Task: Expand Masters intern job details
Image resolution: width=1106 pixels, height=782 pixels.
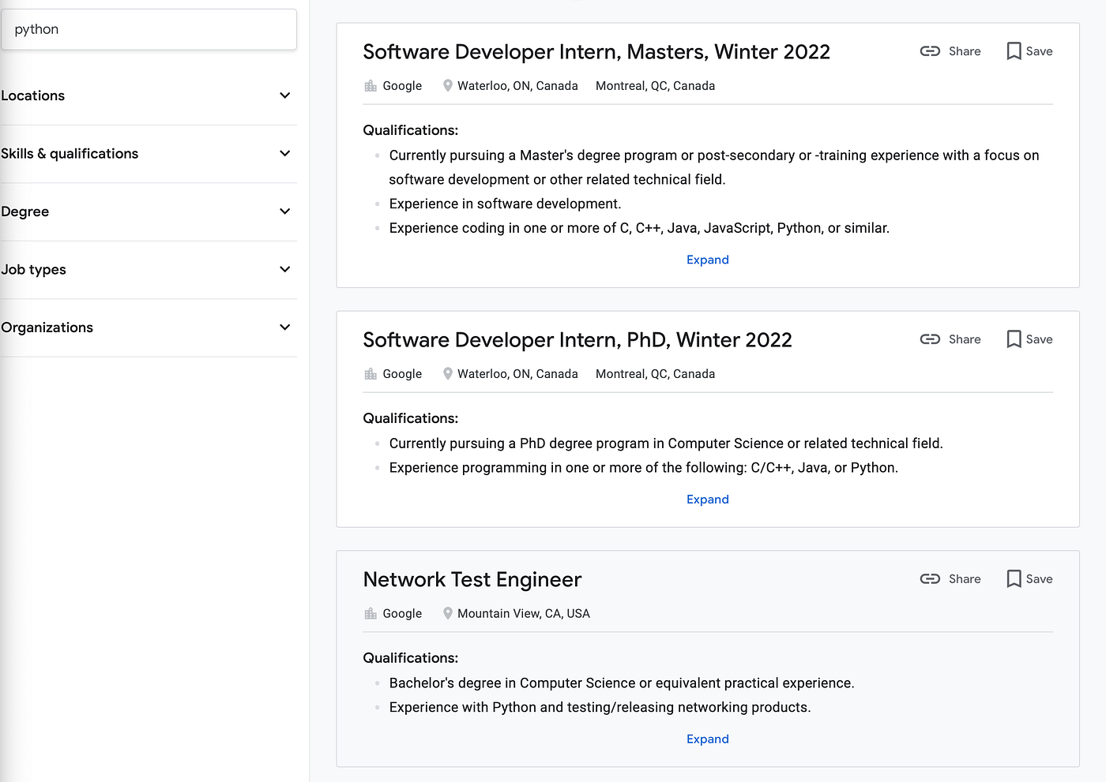Action: tap(707, 260)
